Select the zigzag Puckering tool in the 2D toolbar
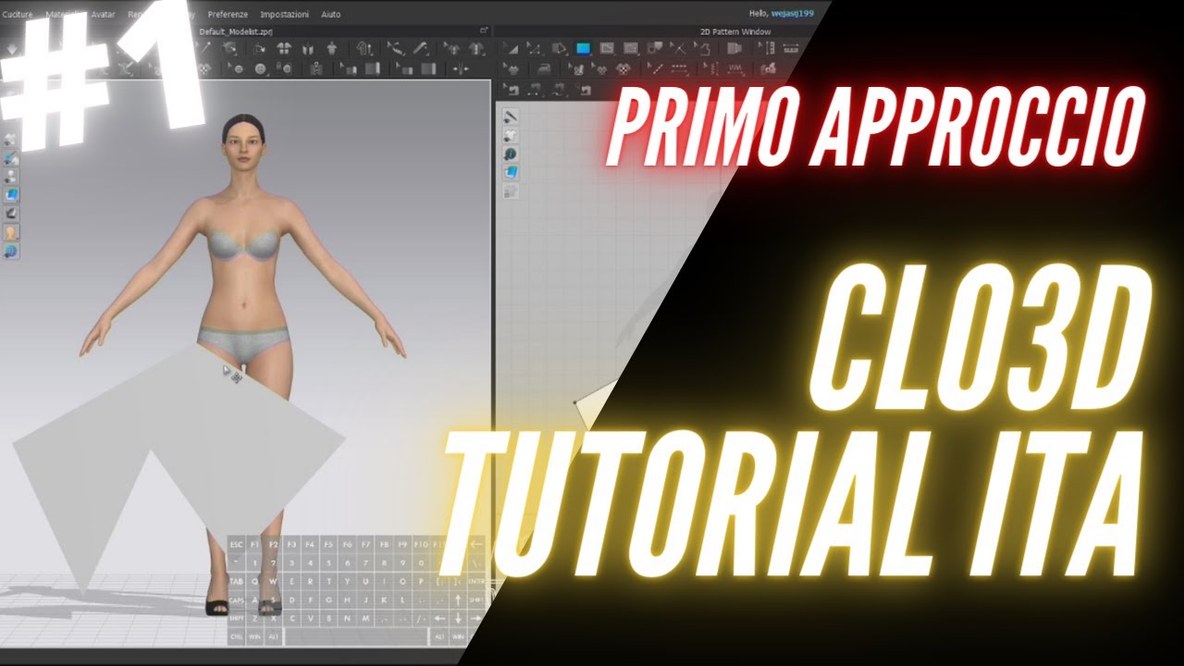This screenshot has height=666, width=1184. tap(736, 68)
